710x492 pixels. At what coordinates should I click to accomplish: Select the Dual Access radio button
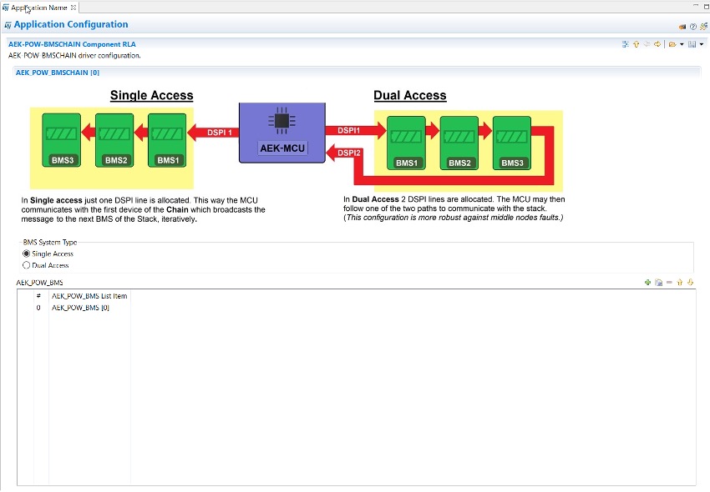(27, 265)
